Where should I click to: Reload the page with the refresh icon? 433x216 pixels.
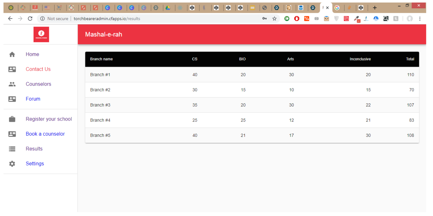30,19
